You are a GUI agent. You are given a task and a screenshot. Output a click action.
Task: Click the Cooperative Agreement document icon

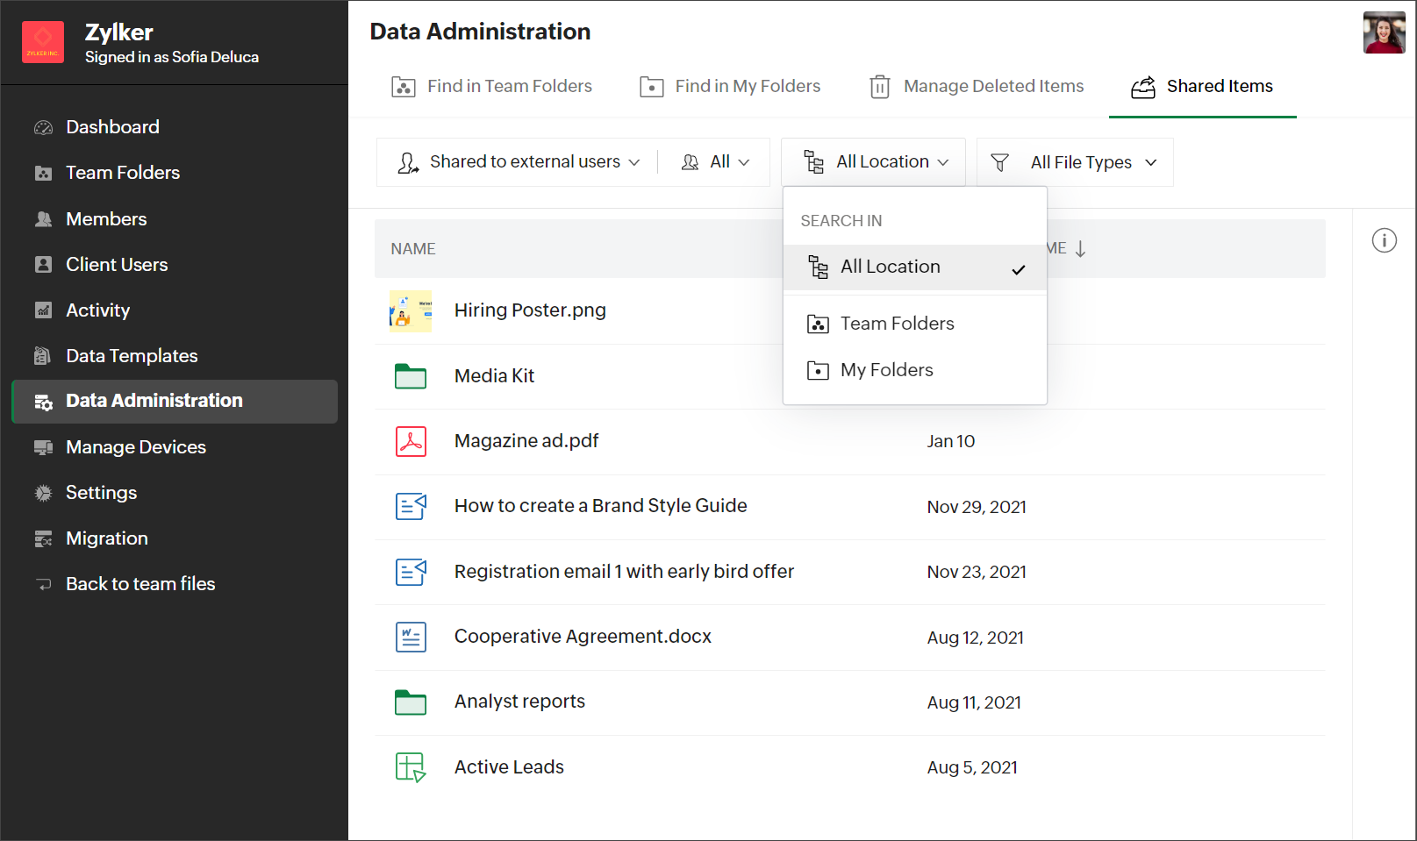[411, 637]
